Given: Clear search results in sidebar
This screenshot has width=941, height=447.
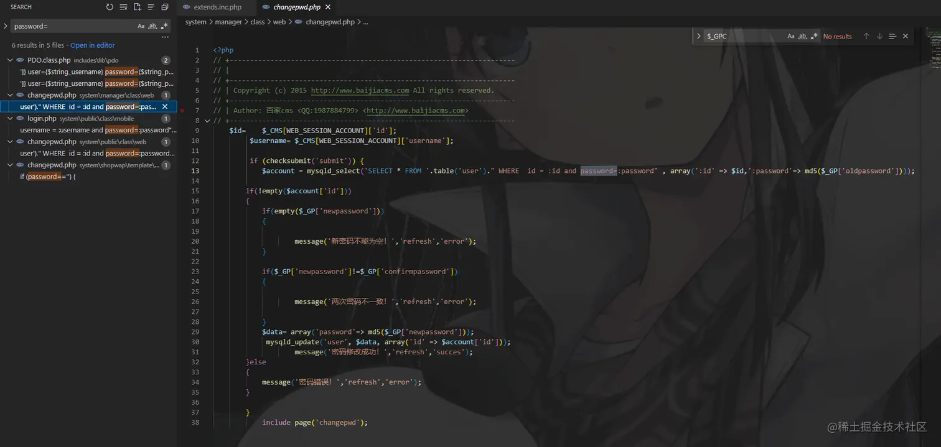Looking at the screenshot, I should pyautogui.click(x=123, y=7).
